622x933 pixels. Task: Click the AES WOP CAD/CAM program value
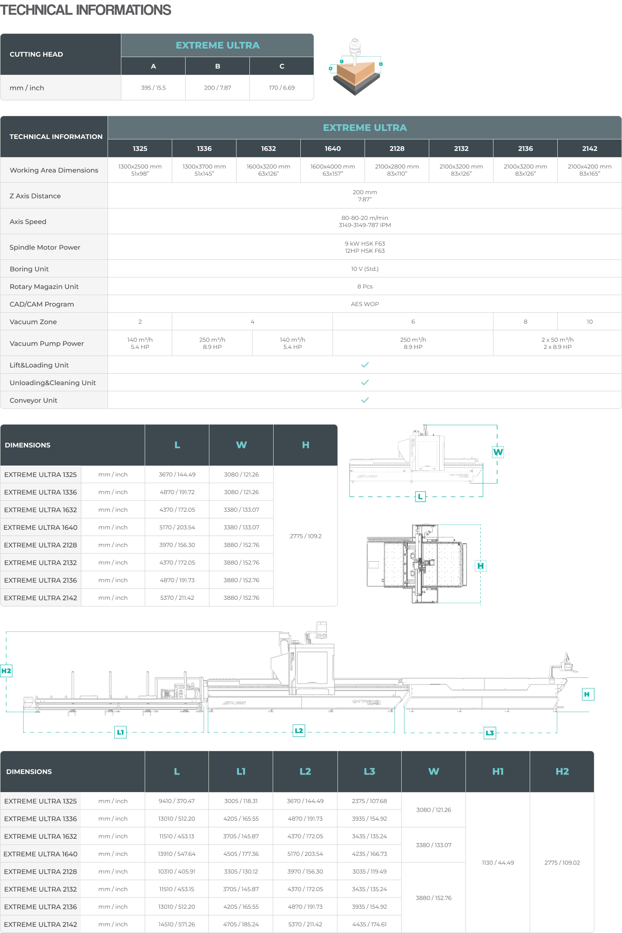[x=365, y=304]
